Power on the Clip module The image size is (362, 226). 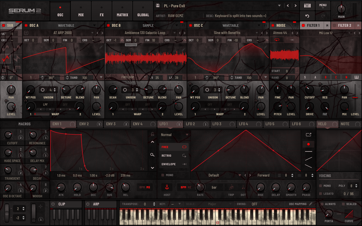53,204
